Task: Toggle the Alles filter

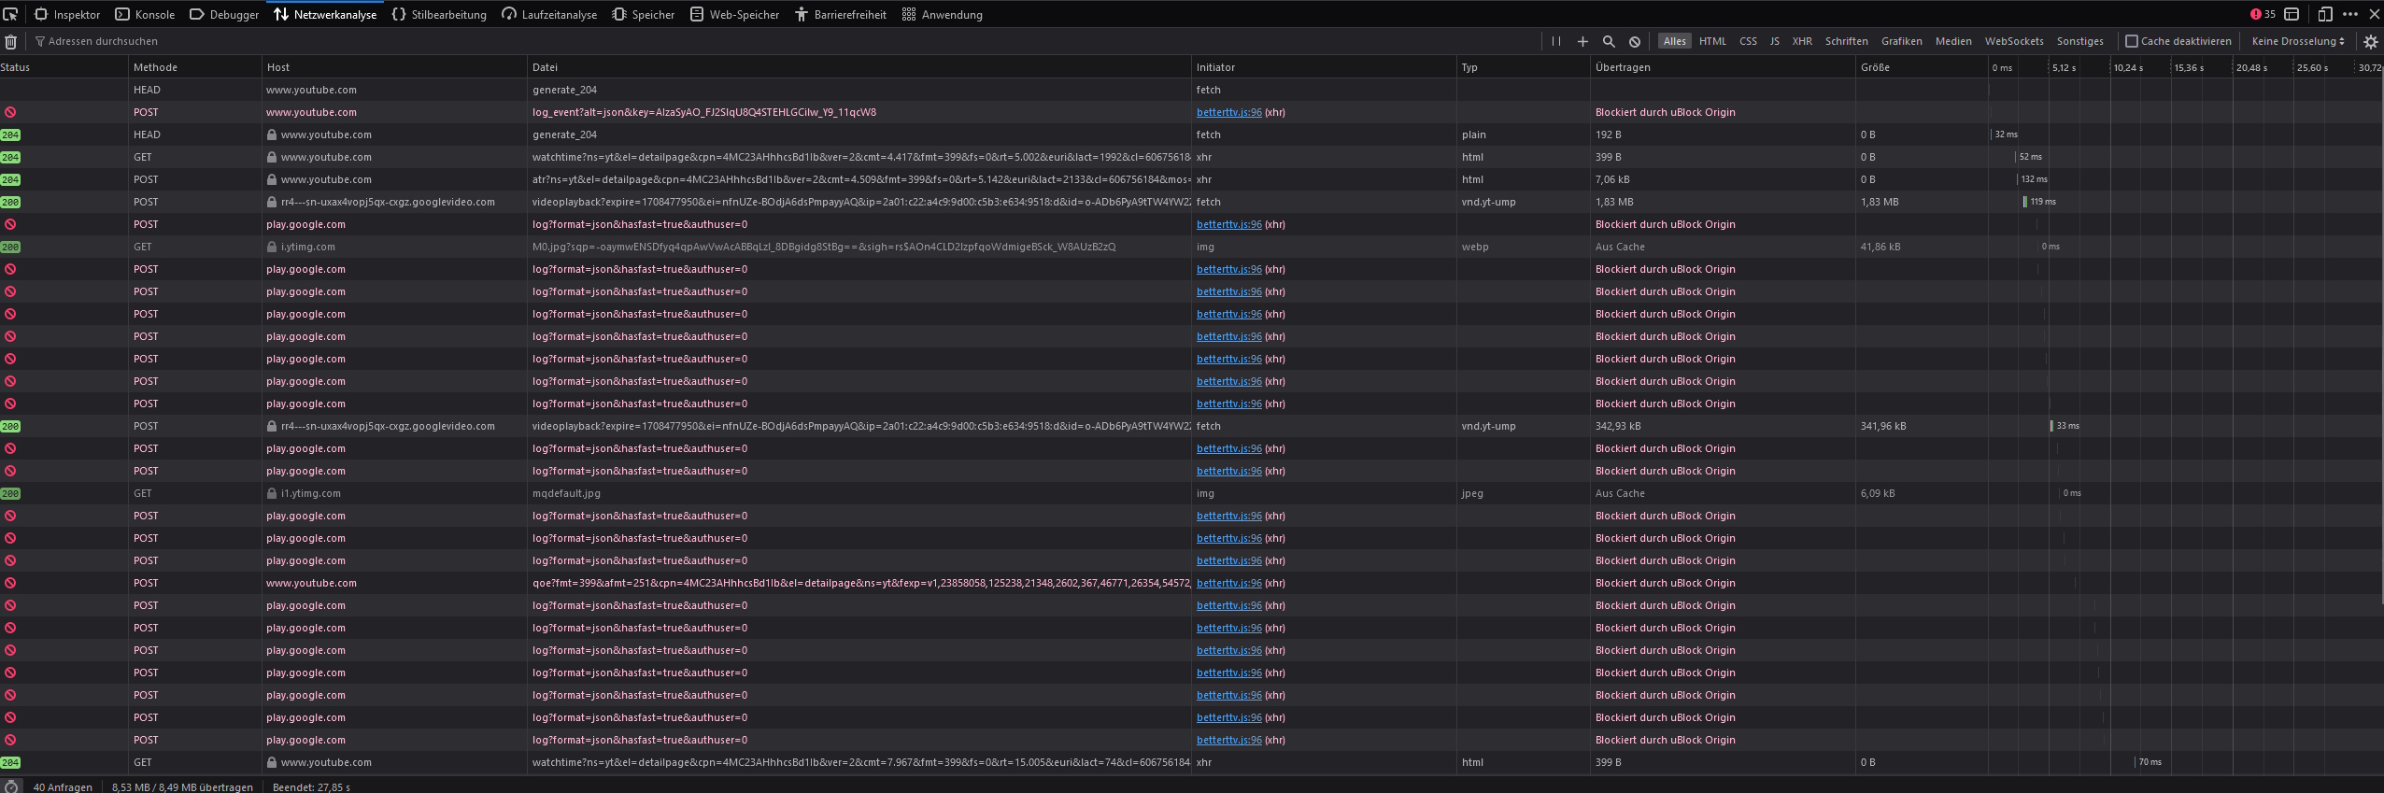Action: (x=1675, y=41)
